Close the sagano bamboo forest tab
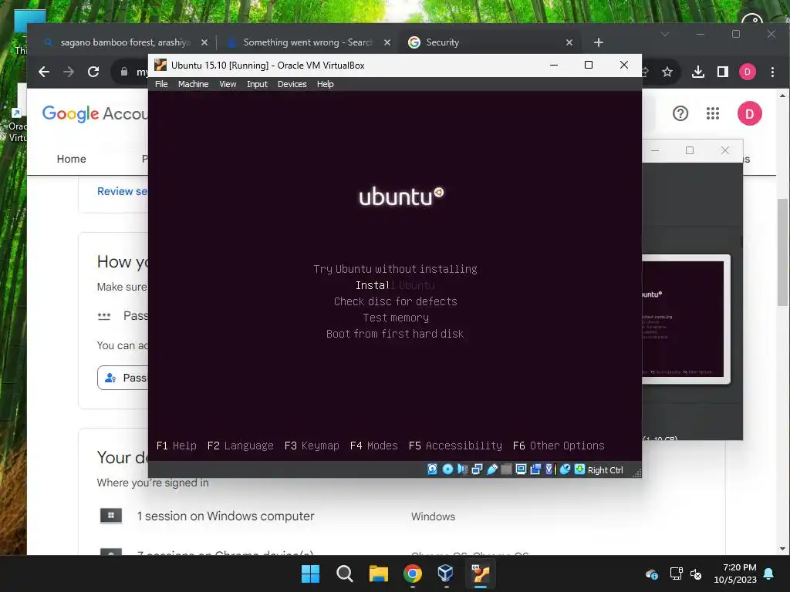The width and height of the screenshot is (790, 592). [204, 42]
